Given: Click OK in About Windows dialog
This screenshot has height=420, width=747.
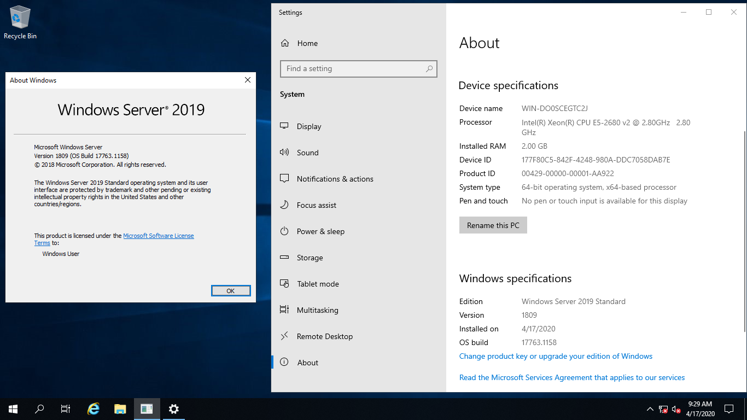Looking at the screenshot, I should click(x=231, y=291).
